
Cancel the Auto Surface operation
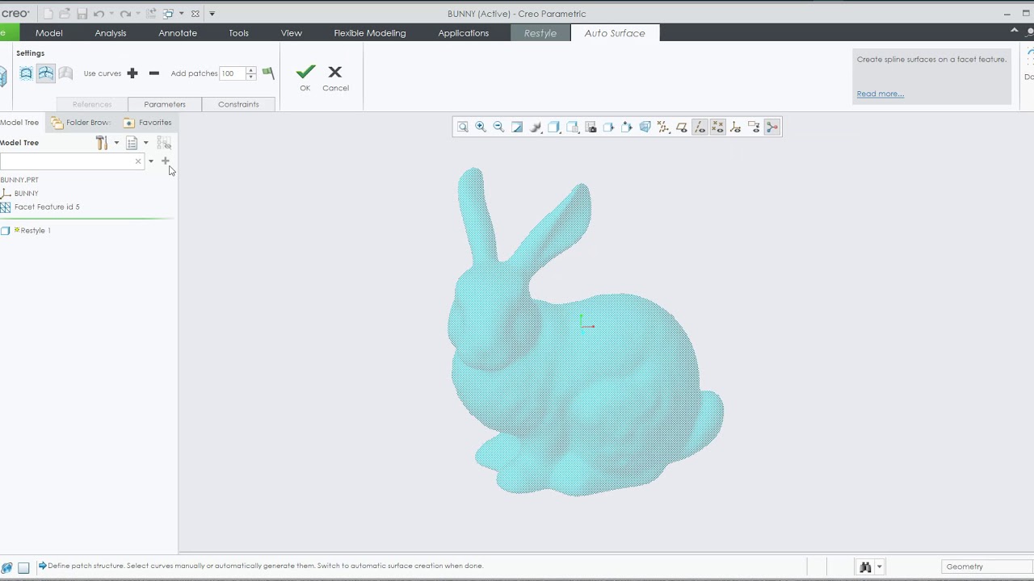pyautogui.click(x=335, y=78)
